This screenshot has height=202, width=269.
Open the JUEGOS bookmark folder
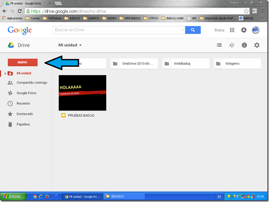click(x=72, y=18)
